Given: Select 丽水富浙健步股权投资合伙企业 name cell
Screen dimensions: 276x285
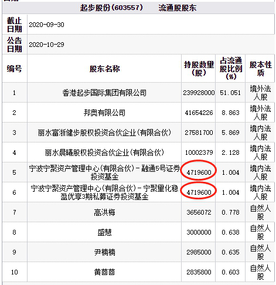Looking at the screenshot, I should click(104, 133).
